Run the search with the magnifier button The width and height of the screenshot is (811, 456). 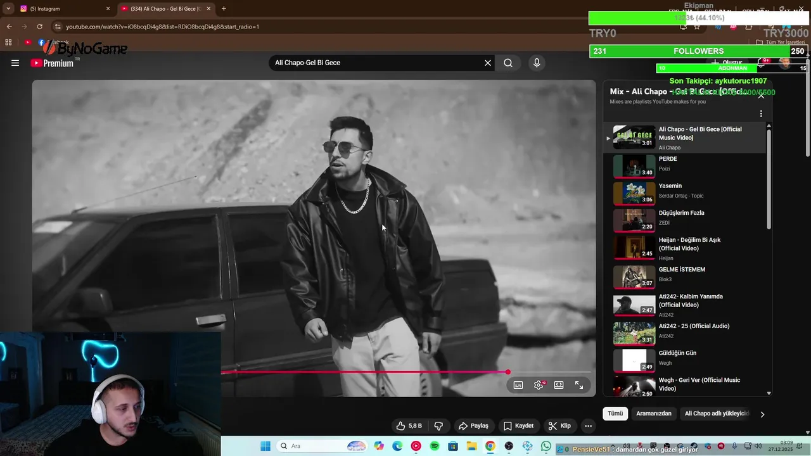(x=508, y=63)
